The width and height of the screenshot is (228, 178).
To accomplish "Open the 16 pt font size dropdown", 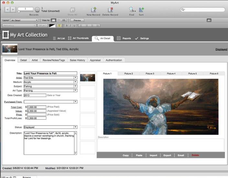I will [42, 26].
